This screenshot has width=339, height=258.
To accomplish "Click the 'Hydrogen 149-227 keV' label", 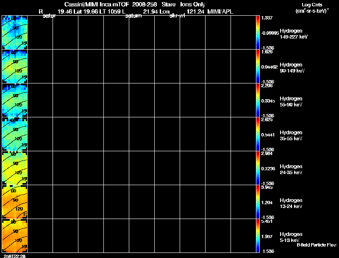I will click(294, 34).
